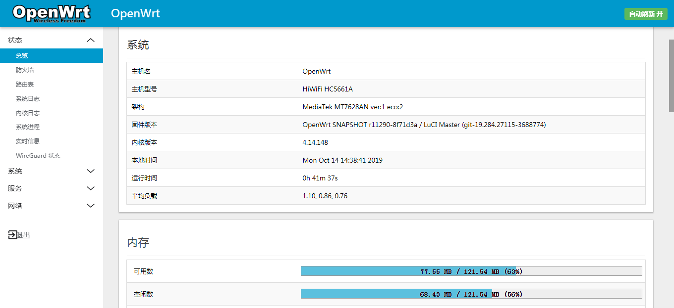Viewport: 674px width, 308px height.
Task: Click the 本地时间 row label
Action: tap(144, 160)
